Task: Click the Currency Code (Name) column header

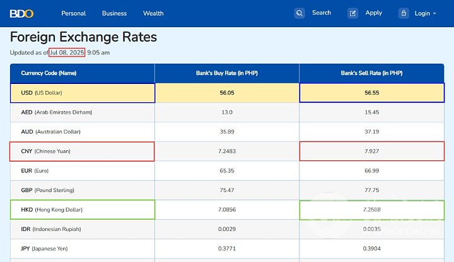Action: (49, 73)
